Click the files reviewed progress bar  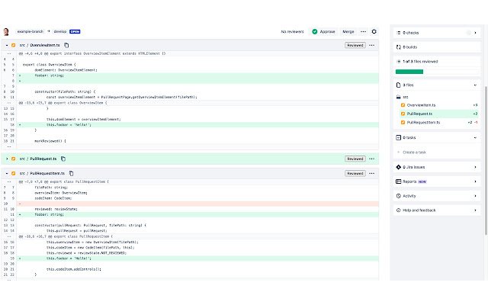pyautogui.click(x=437, y=72)
